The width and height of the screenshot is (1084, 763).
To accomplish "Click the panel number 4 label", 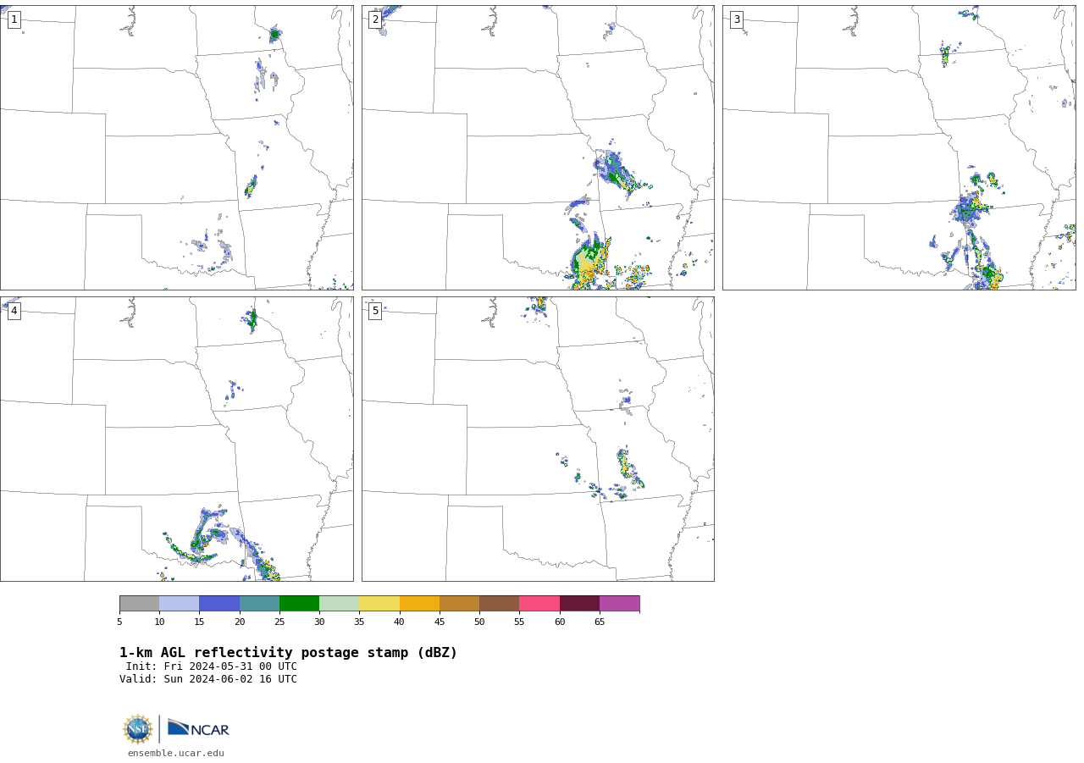I will click(x=14, y=311).
